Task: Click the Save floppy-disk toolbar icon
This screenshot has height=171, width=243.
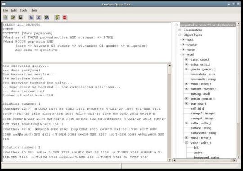Action: coord(21,18)
